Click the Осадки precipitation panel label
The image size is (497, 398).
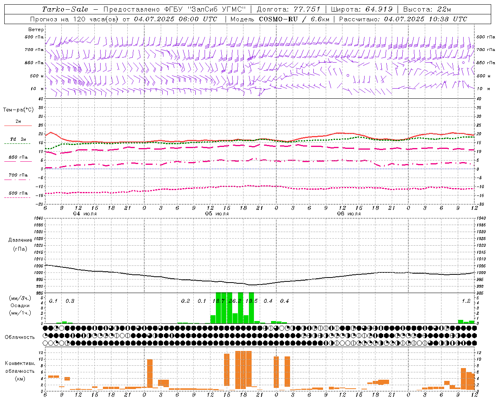pyautogui.click(x=20, y=305)
